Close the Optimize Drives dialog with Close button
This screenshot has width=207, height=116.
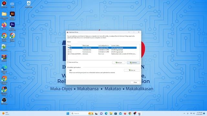[x=135, y=82]
